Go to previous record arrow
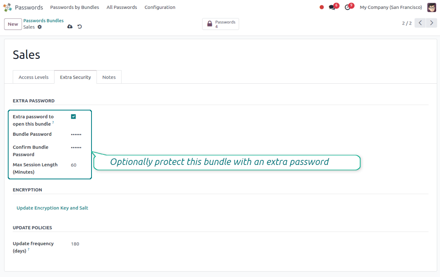The width and height of the screenshot is (440, 277). pyautogui.click(x=420, y=23)
